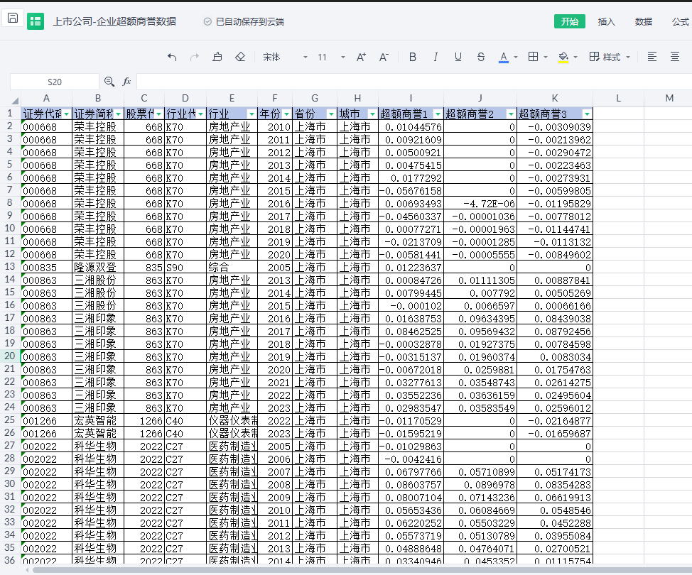Select row header 20

pos(10,356)
